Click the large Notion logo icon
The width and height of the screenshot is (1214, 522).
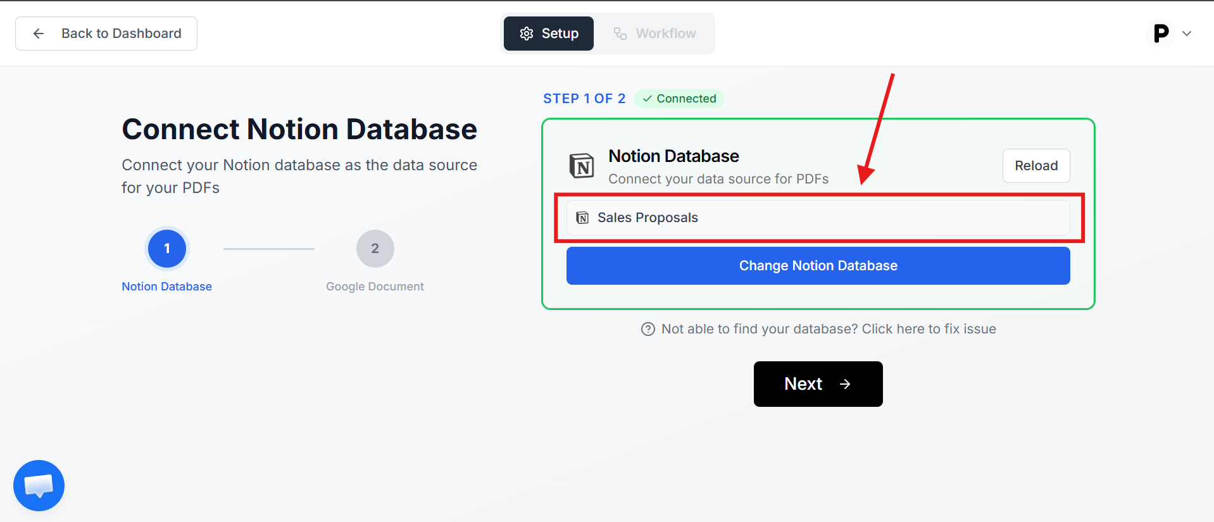[582, 166]
